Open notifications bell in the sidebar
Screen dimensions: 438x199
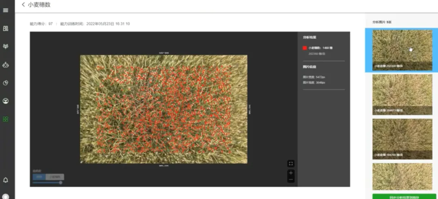pos(6,180)
